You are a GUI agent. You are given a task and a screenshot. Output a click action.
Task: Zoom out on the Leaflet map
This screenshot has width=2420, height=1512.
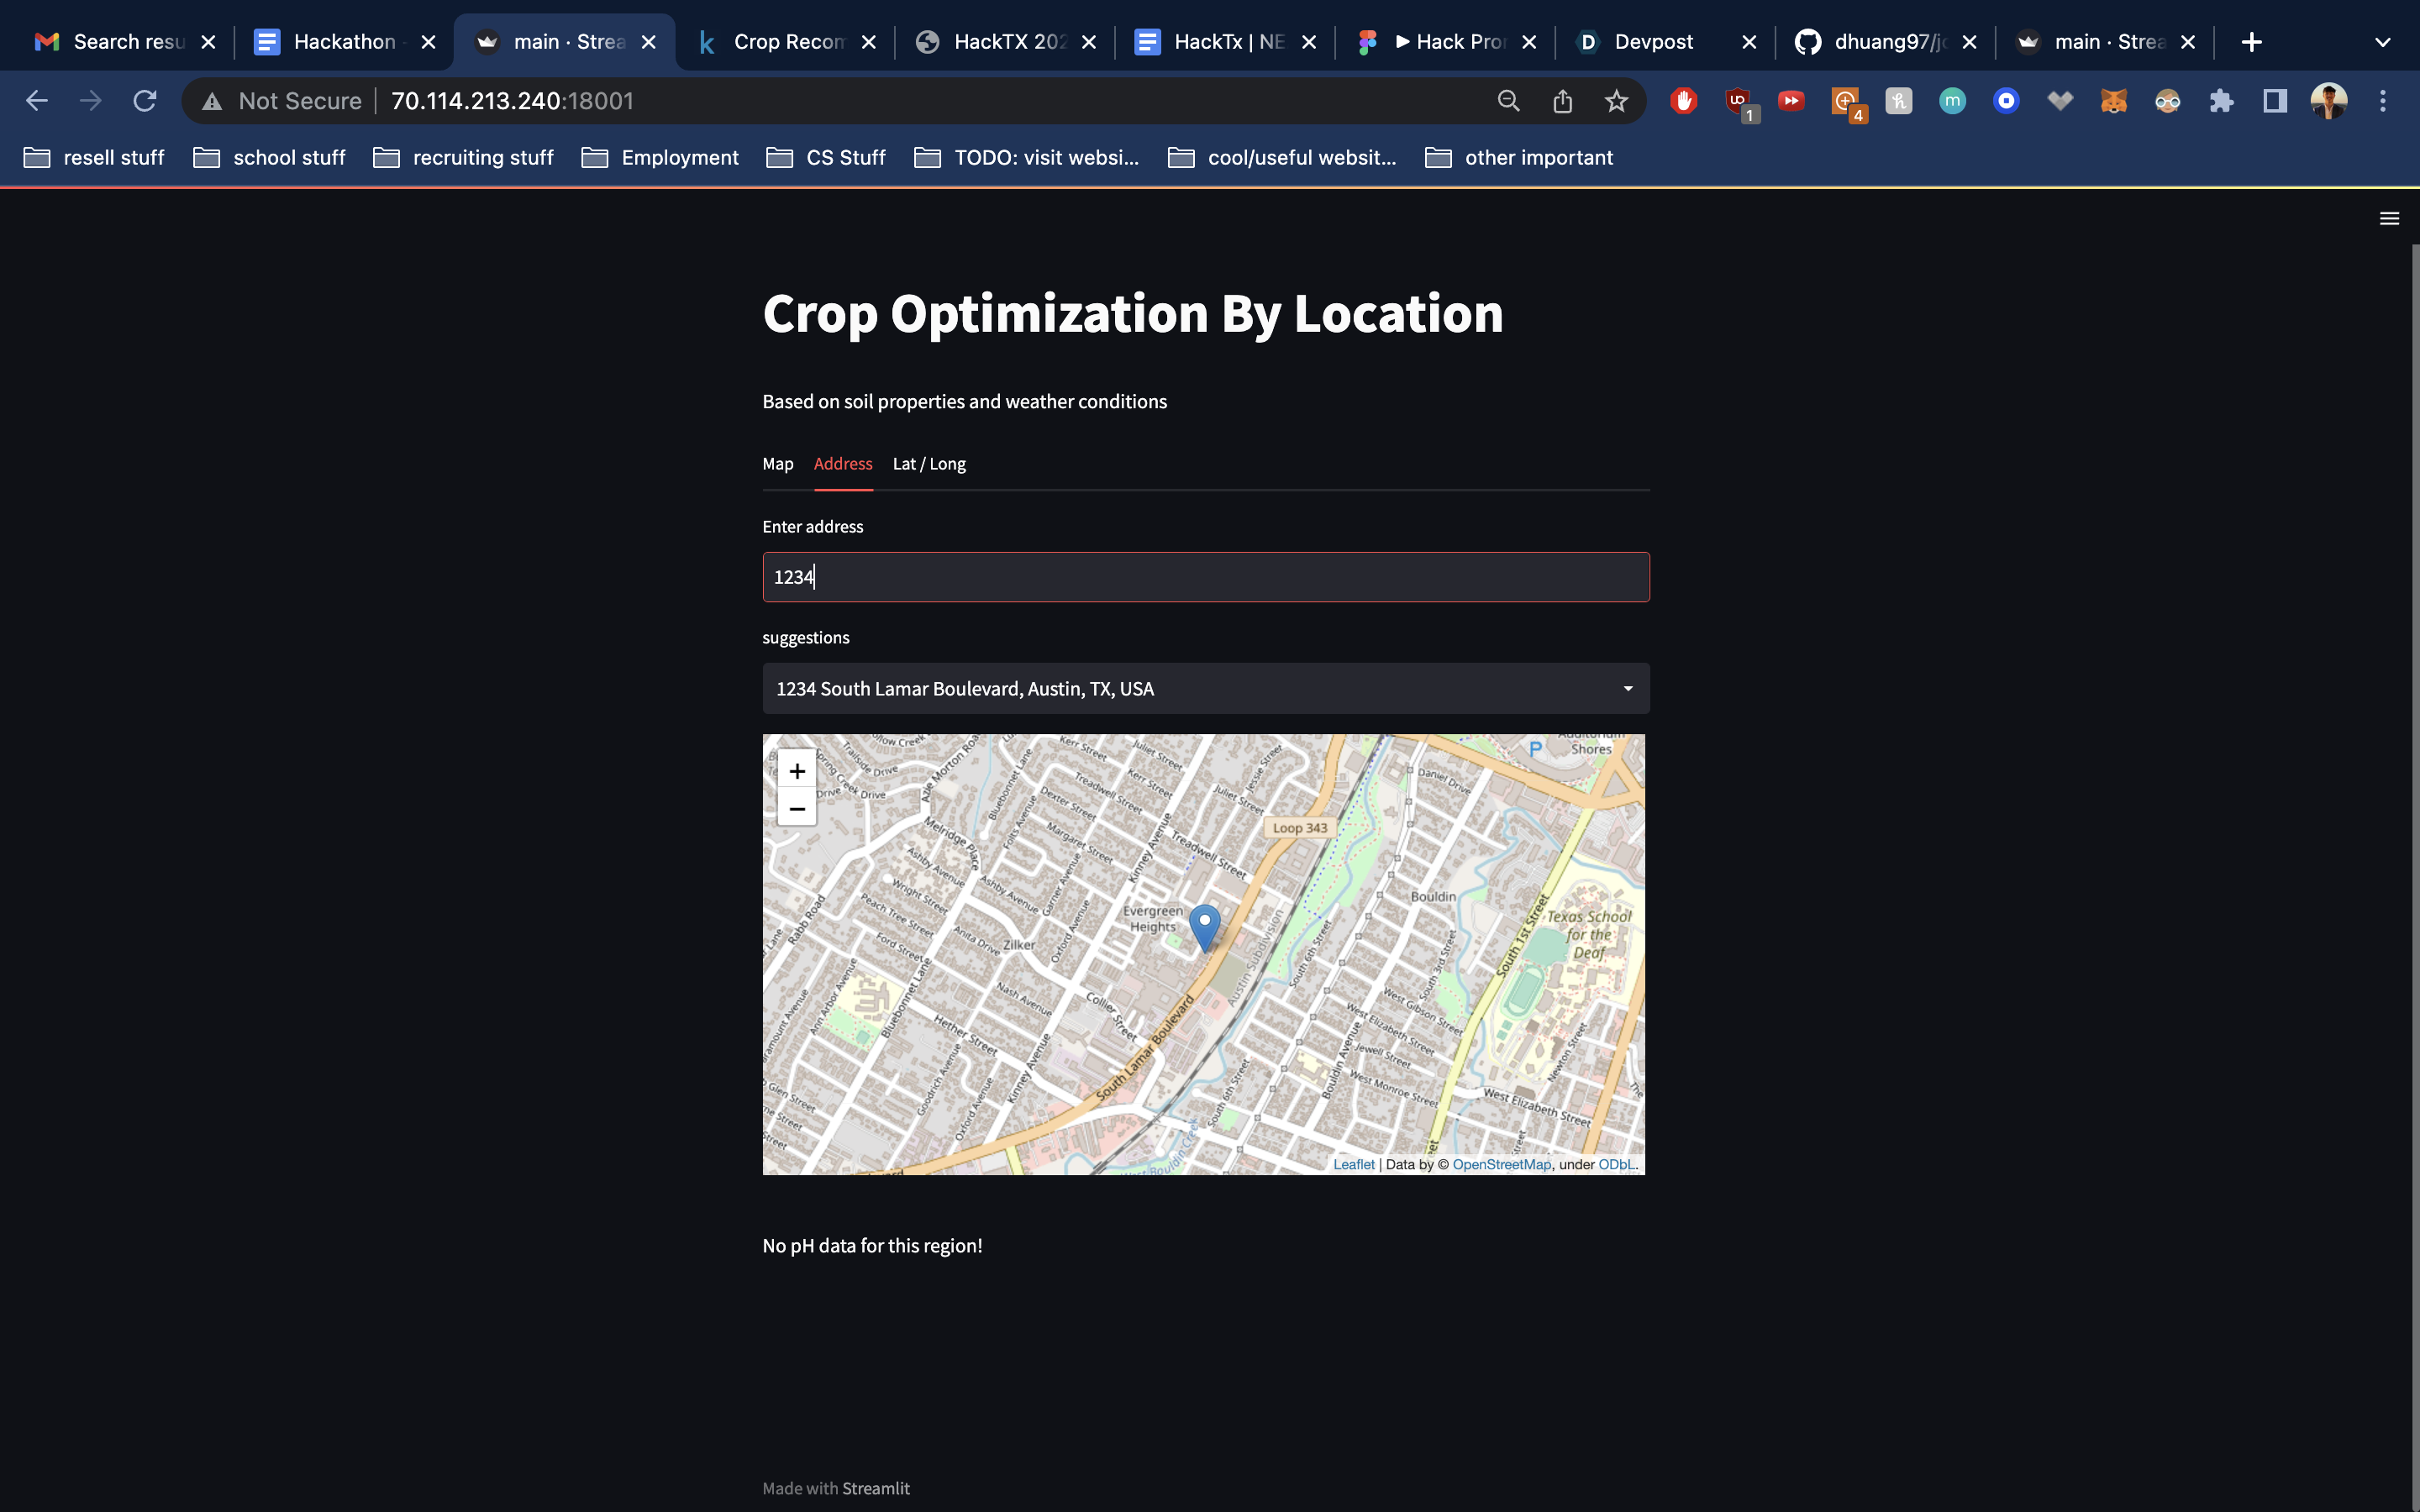796,808
